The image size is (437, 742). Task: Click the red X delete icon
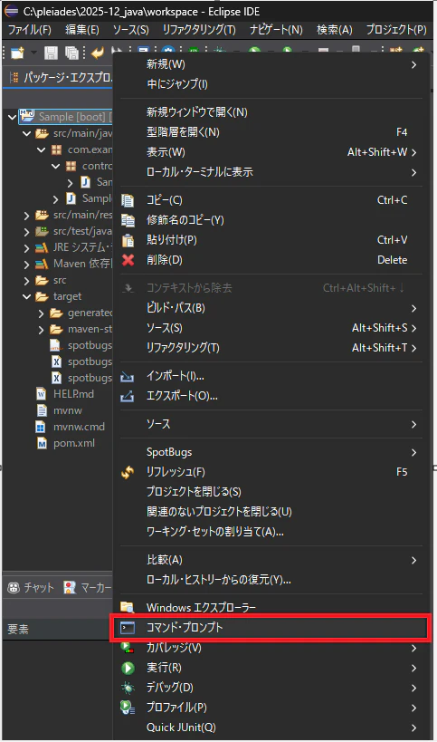(x=128, y=260)
